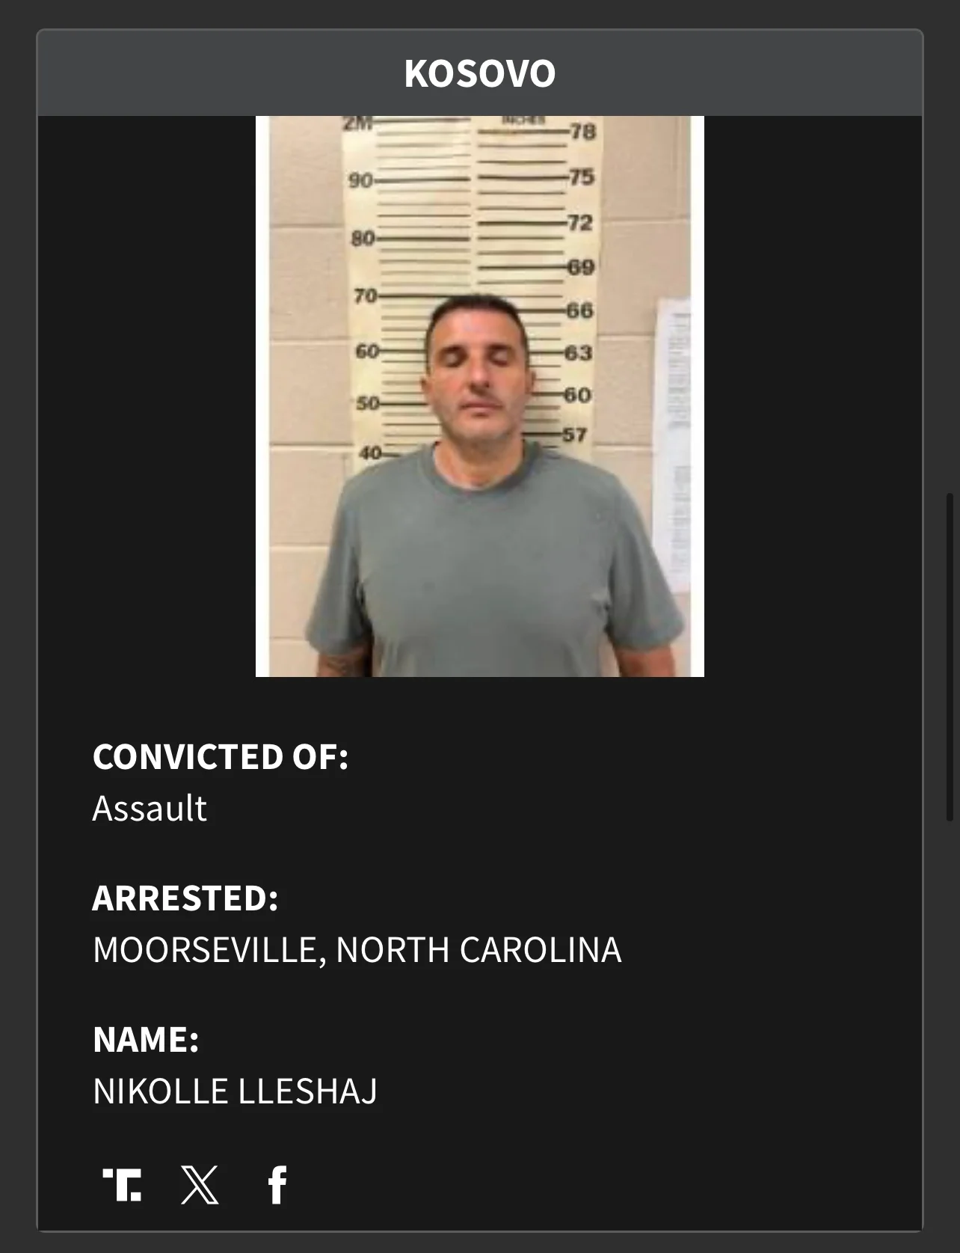
Task: Click the MOORSEVILLE, NORTH CAROLINA text
Action: point(357,950)
